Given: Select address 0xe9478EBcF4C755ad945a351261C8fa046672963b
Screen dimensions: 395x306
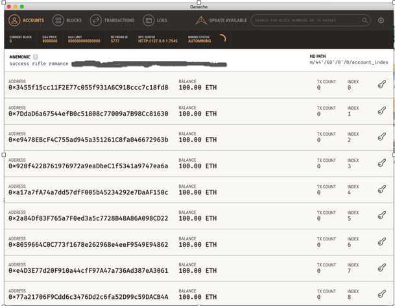Looking at the screenshot, I should click(88, 140).
